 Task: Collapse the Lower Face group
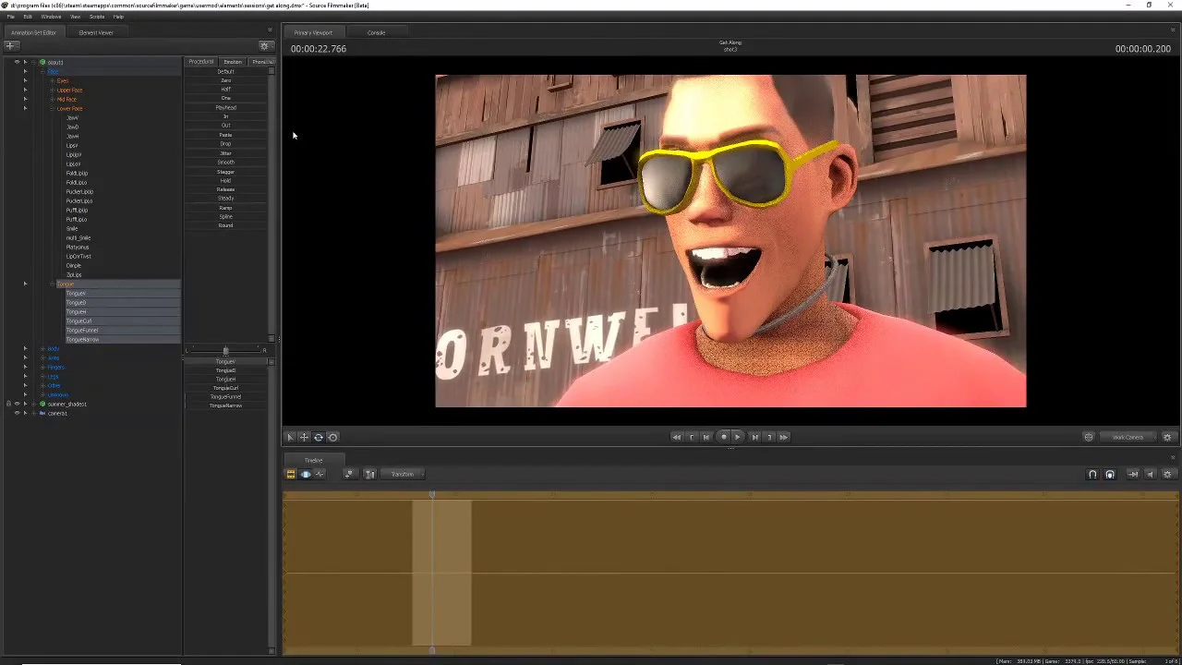click(51, 108)
